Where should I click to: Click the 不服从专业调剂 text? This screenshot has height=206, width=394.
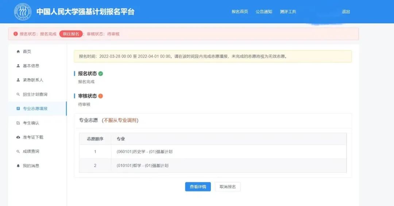tap(120, 120)
